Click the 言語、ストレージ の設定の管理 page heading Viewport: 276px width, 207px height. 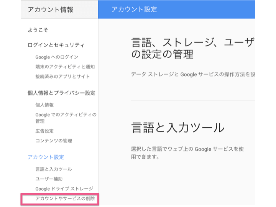click(x=193, y=48)
